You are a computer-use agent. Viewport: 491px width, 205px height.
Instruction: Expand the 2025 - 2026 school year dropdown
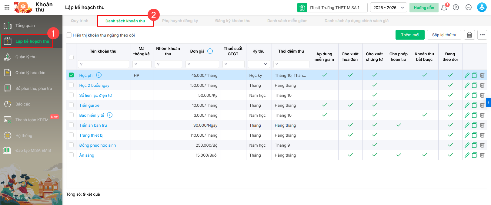point(389,8)
